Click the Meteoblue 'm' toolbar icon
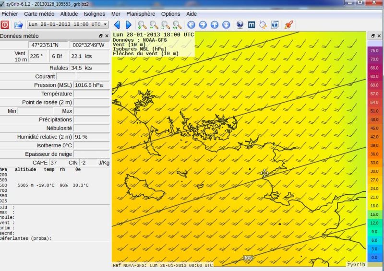 click(251, 24)
